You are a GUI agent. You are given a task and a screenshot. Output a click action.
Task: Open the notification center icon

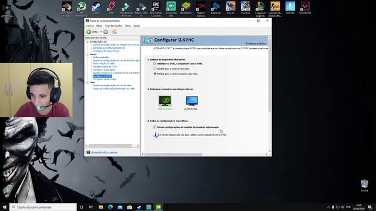click(x=370, y=207)
